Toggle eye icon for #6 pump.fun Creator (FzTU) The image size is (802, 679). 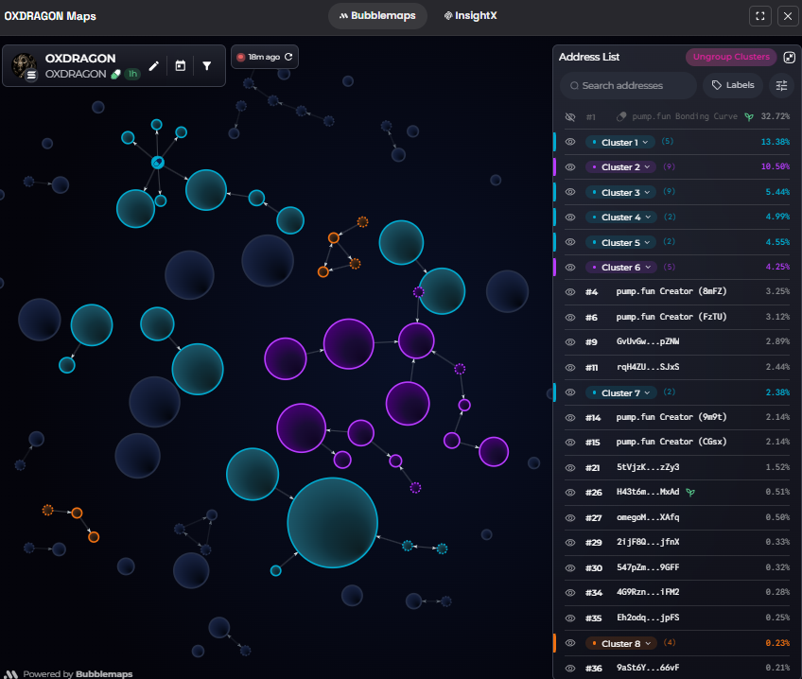tap(570, 318)
